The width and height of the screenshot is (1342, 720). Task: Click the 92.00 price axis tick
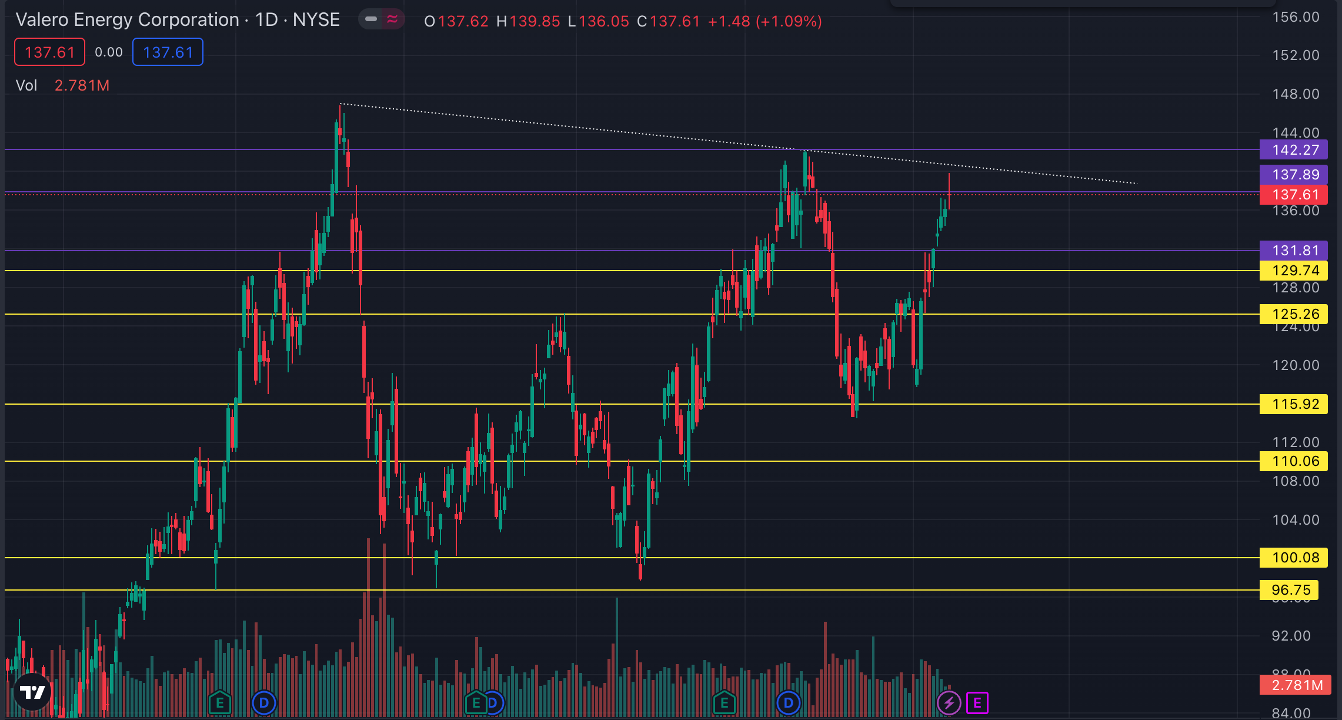(1291, 636)
